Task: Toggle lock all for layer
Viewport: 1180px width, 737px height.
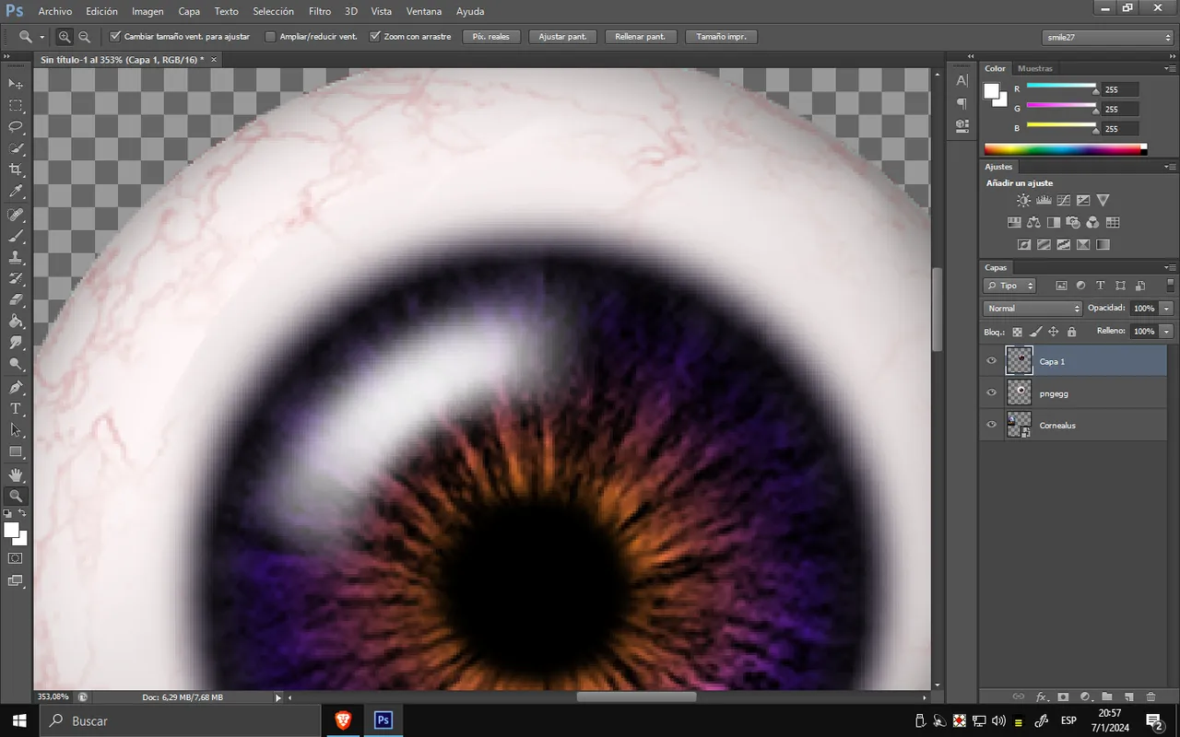Action: (x=1071, y=332)
